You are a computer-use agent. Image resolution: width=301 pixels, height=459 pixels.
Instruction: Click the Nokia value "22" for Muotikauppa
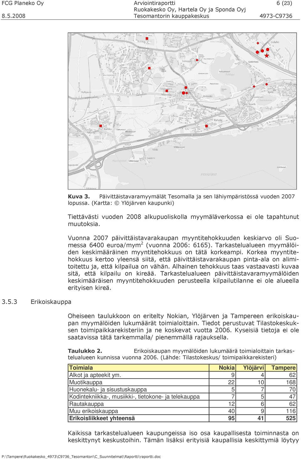(x=231, y=382)
